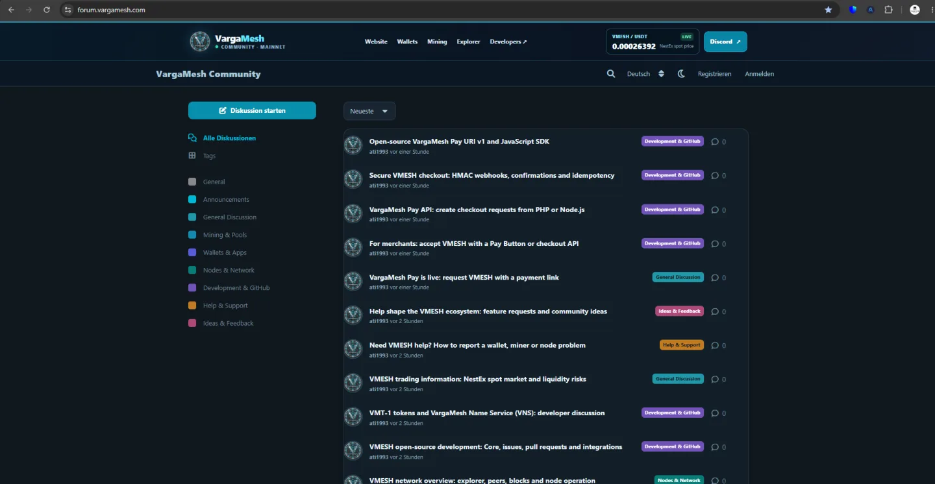Image resolution: width=935 pixels, height=484 pixels.
Task: Click Ideas & Feedback badge on Help shape post
Action: [x=679, y=311]
